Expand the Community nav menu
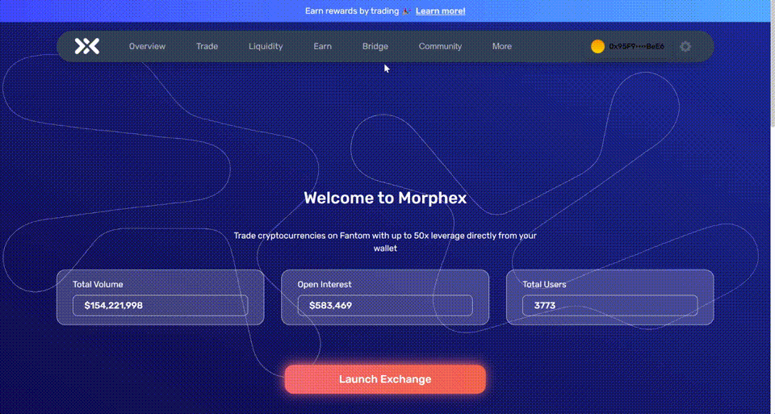The width and height of the screenshot is (775, 414). point(440,47)
